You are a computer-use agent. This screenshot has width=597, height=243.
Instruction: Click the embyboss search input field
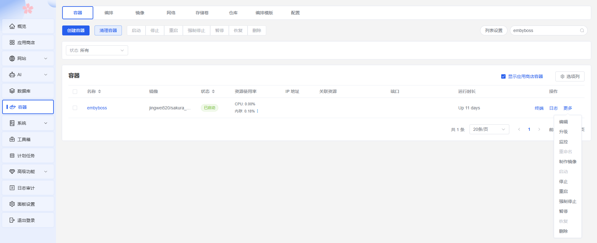click(x=544, y=30)
